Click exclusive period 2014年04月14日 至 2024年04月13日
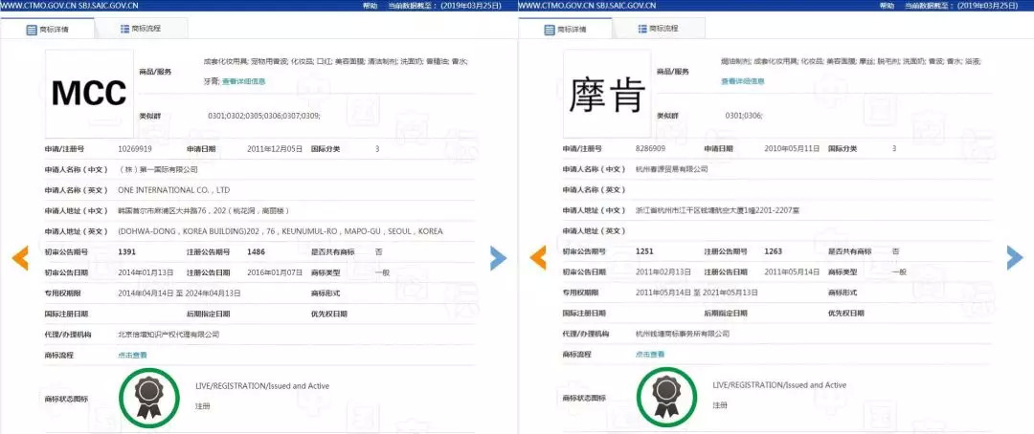 [x=179, y=293]
